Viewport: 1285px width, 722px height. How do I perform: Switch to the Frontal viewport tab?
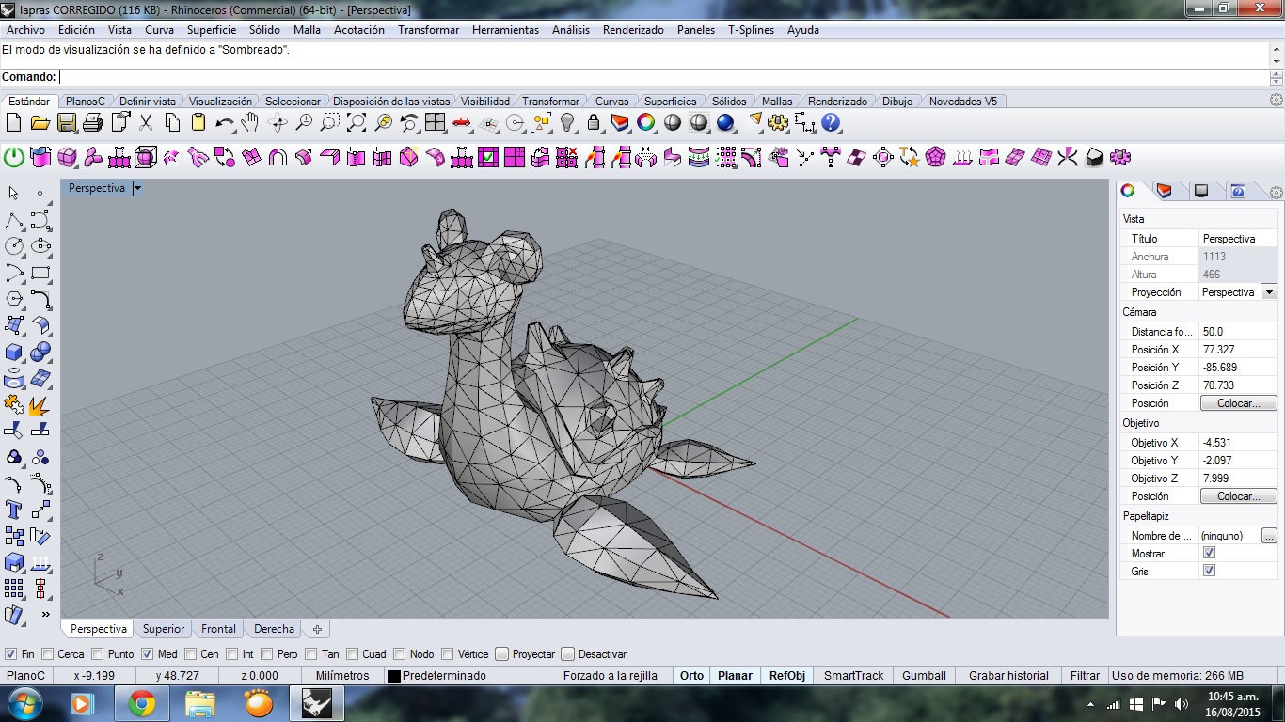point(218,629)
